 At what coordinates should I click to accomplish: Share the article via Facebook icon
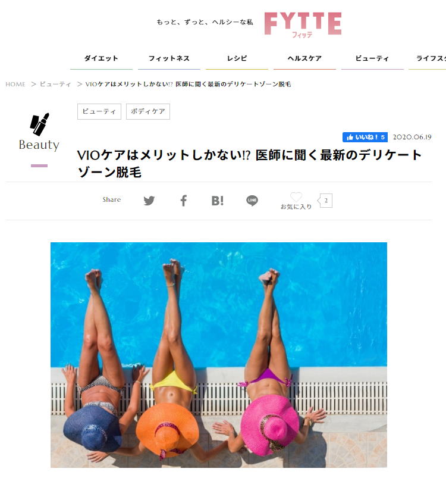click(x=183, y=201)
